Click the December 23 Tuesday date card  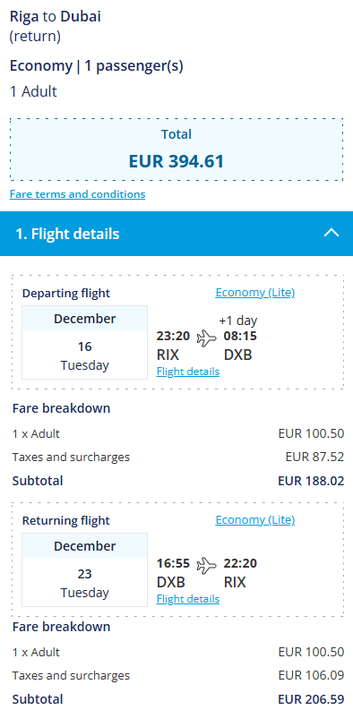tap(85, 569)
